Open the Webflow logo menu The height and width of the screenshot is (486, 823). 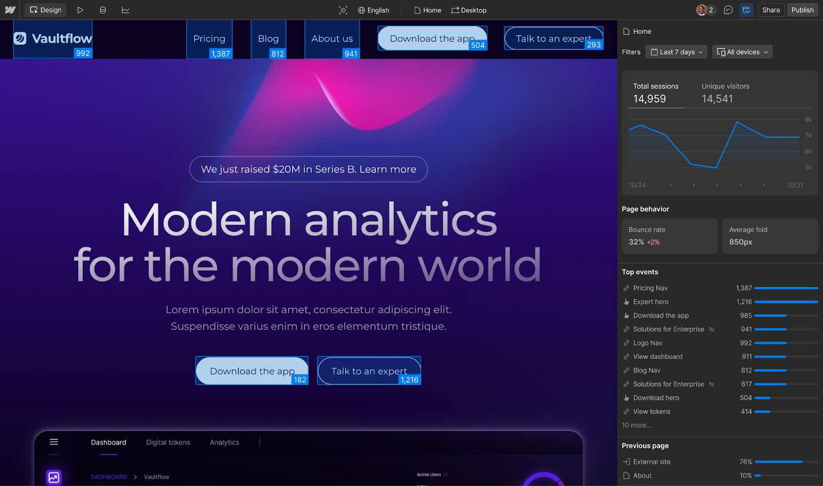point(10,10)
